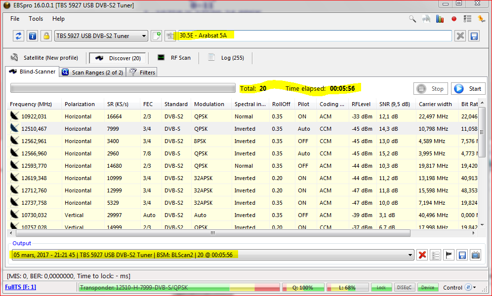Open the Tools menu

pos(36,19)
